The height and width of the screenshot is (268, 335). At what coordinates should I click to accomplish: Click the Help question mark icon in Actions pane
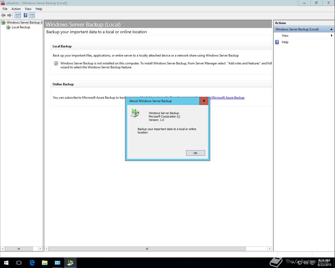(277, 42)
